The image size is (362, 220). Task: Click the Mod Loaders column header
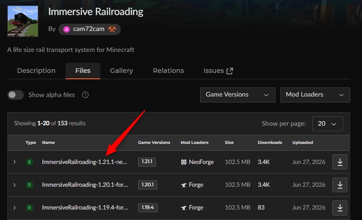click(x=194, y=143)
